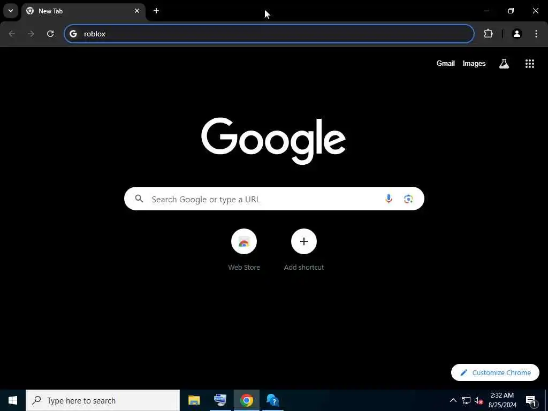Screen dimensions: 548x411
Task: Open the computer monitor app in the taskbar
Action: pyautogui.click(x=220, y=400)
